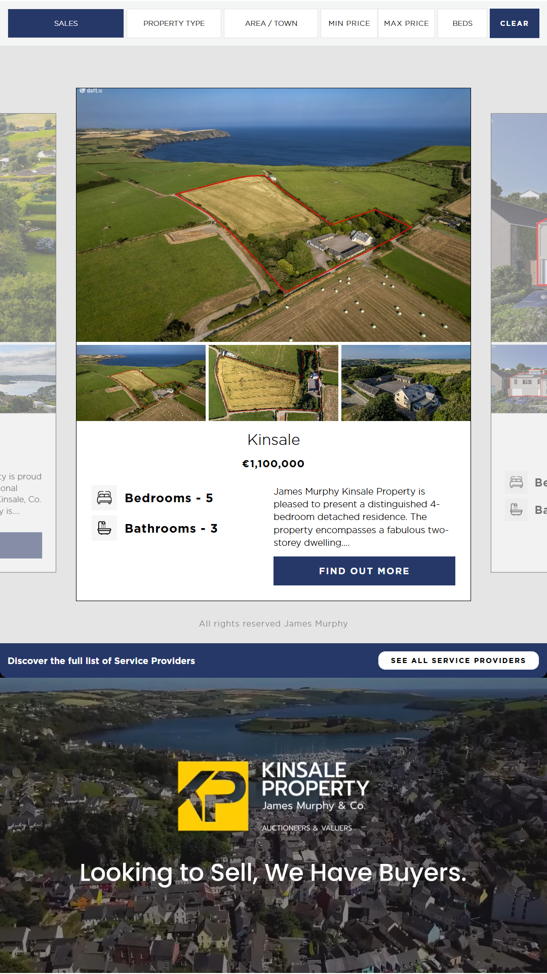Open the Property Type dropdown
This screenshot has width=547, height=974.
pyautogui.click(x=174, y=23)
